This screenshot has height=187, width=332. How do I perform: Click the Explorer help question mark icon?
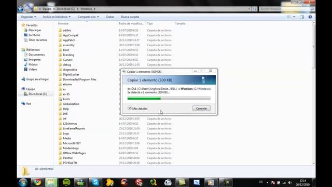point(310,17)
